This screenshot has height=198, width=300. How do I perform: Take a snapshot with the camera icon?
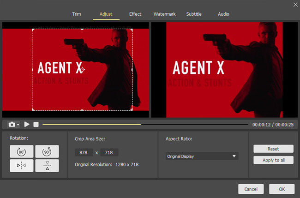(11, 125)
